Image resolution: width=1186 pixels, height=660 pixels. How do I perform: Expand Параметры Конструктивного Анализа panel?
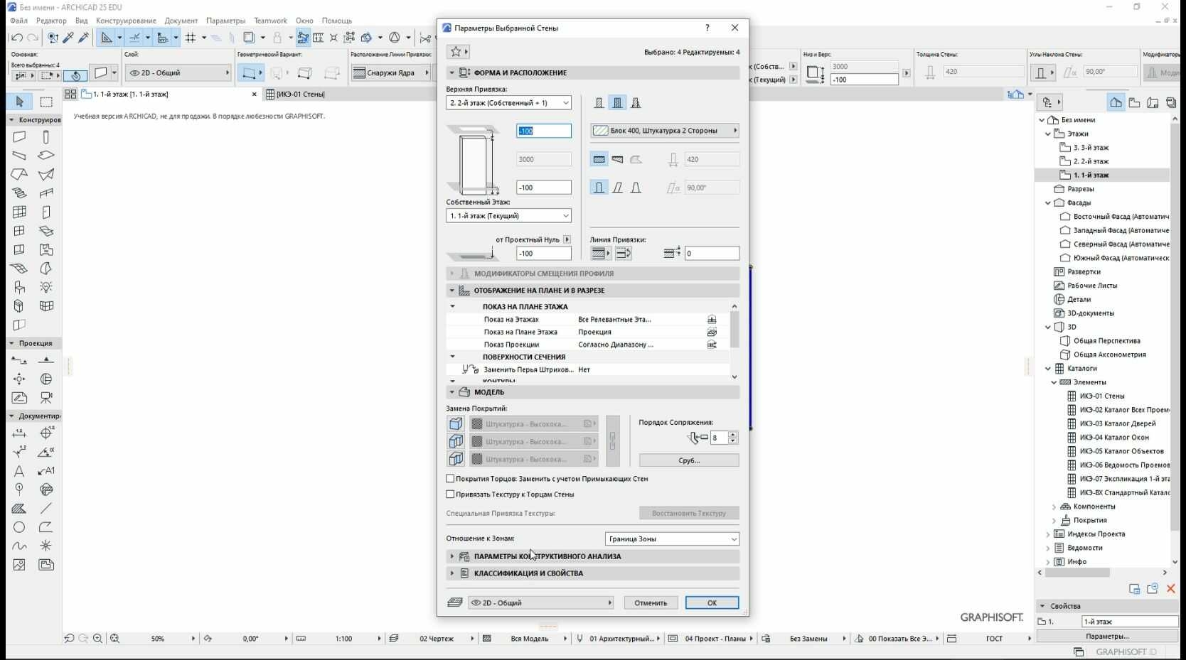(593, 556)
